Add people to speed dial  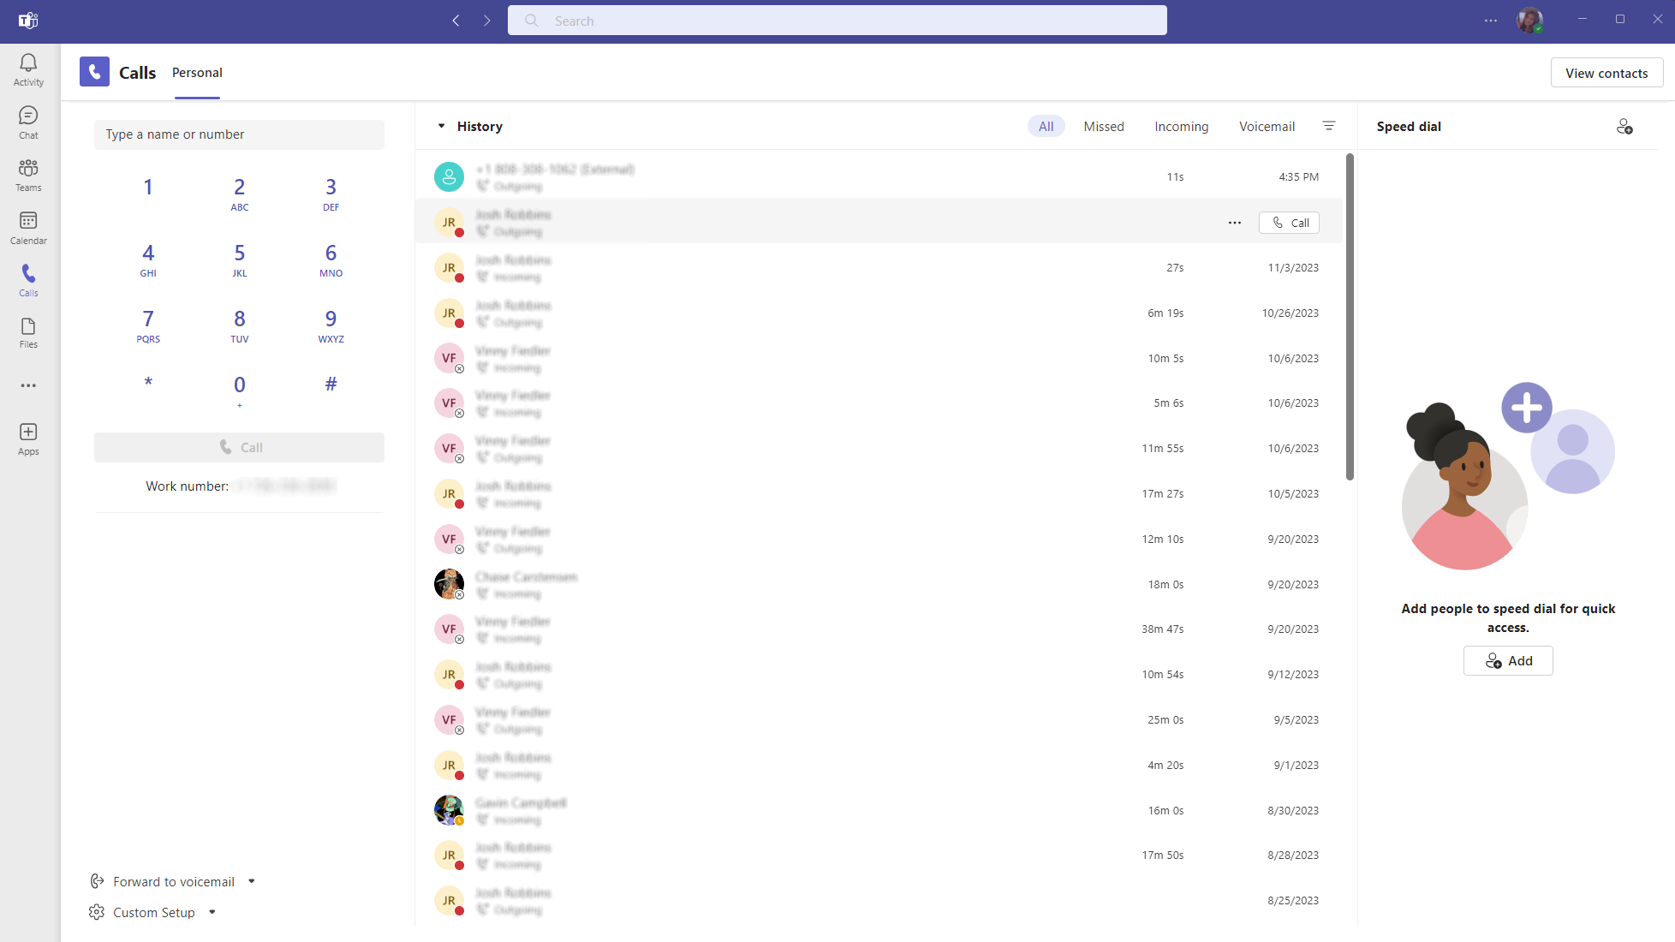coord(1507,660)
